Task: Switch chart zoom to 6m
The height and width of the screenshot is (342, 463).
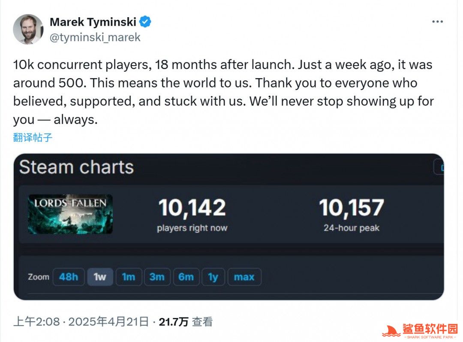Action: [186, 277]
